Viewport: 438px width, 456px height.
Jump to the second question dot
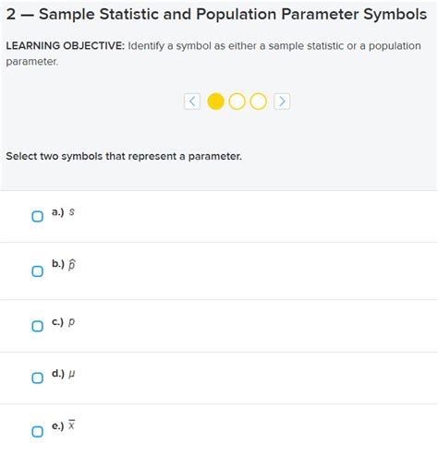point(237,102)
